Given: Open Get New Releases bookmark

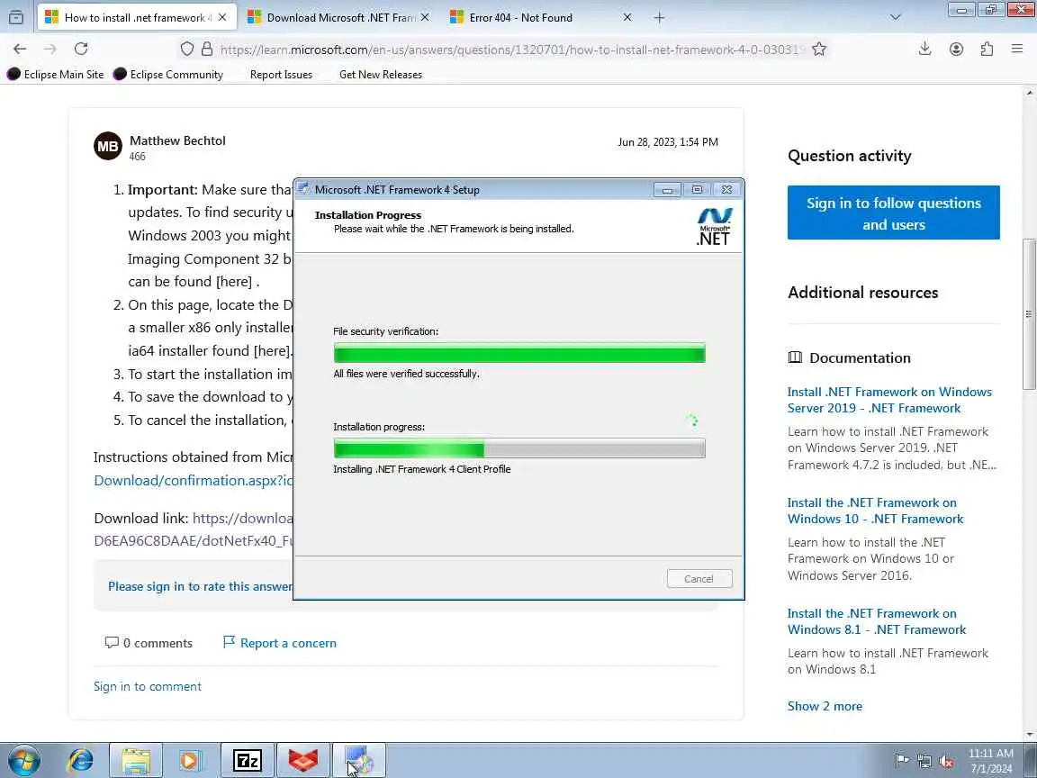Looking at the screenshot, I should pos(380,74).
